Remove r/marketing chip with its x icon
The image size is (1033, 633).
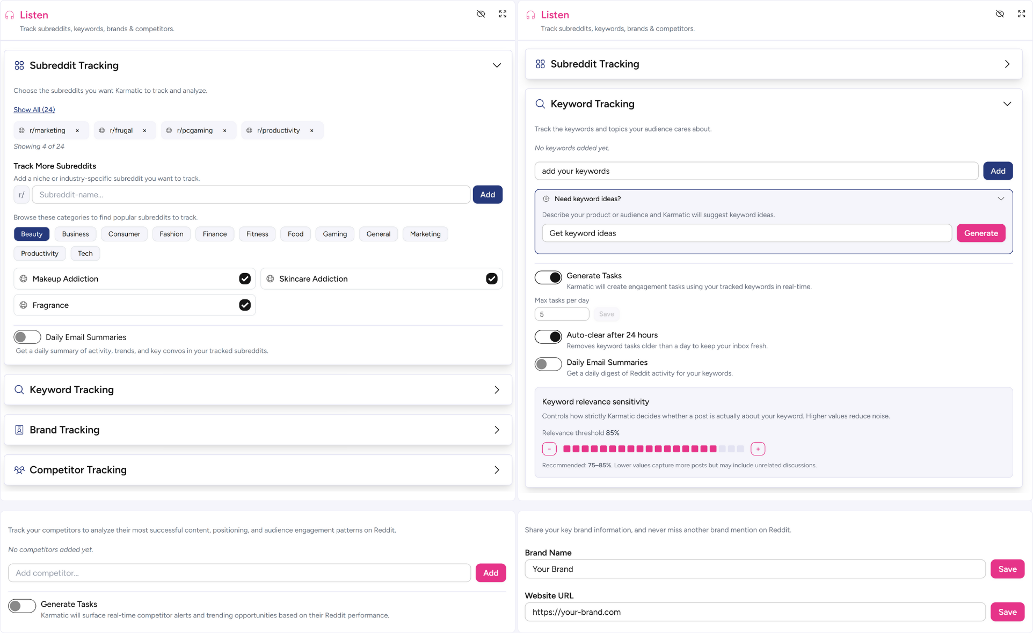coord(77,130)
